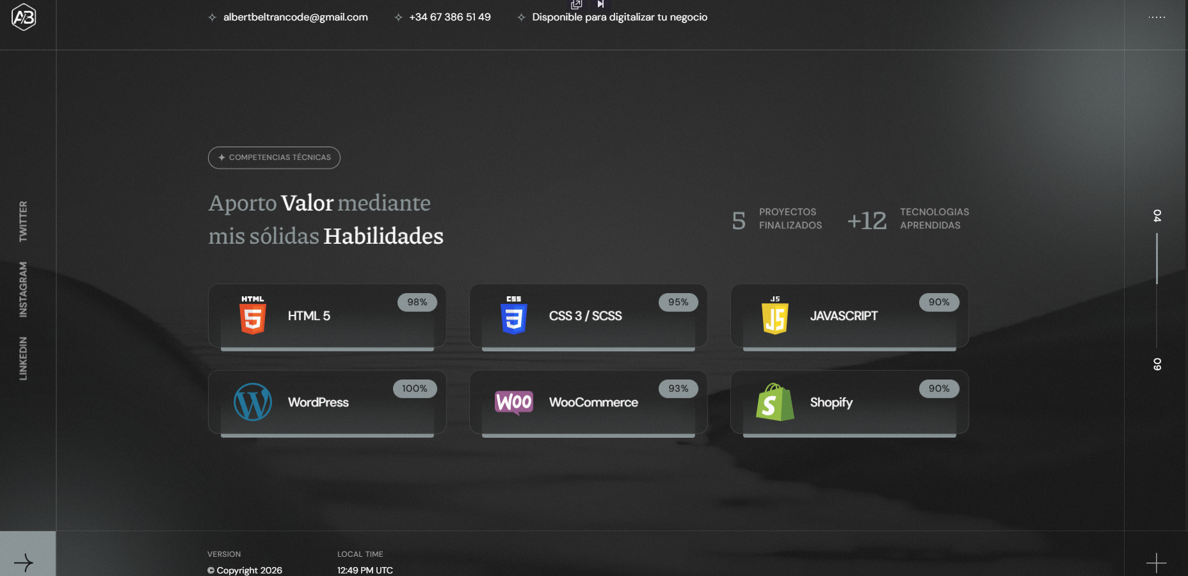Open the Twitter link in the sidebar
Viewport: 1188px width, 576px height.
23,221
